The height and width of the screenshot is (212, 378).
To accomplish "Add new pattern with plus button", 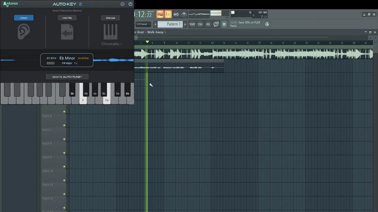I will pos(185,24).
